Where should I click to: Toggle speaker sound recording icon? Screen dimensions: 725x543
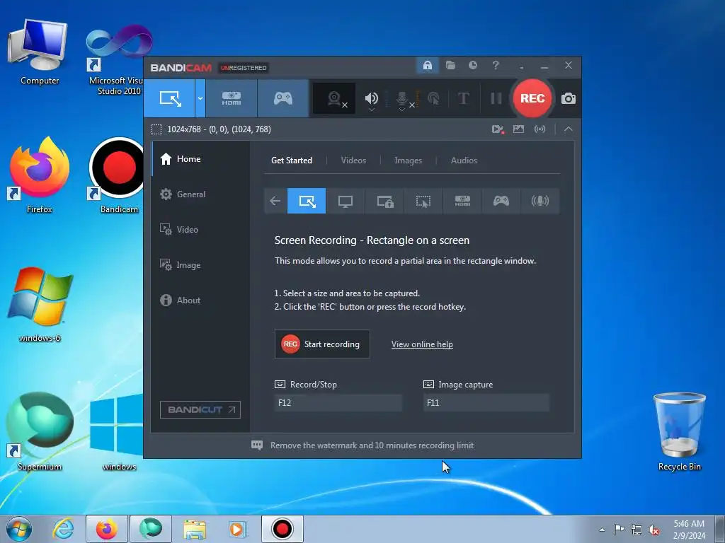(x=371, y=98)
